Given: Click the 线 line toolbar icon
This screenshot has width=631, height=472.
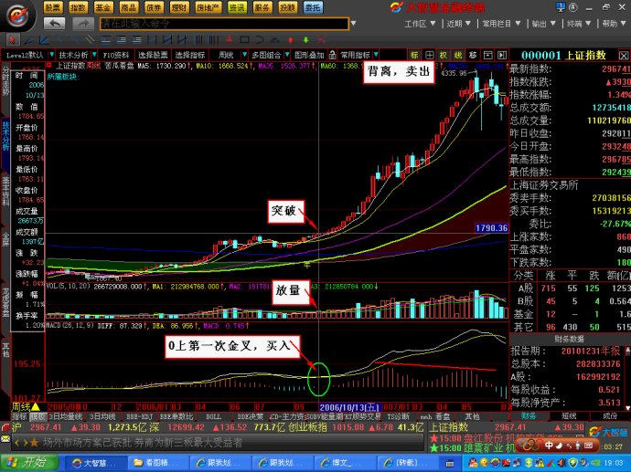Looking at the screenshot, I should [458, 55].
